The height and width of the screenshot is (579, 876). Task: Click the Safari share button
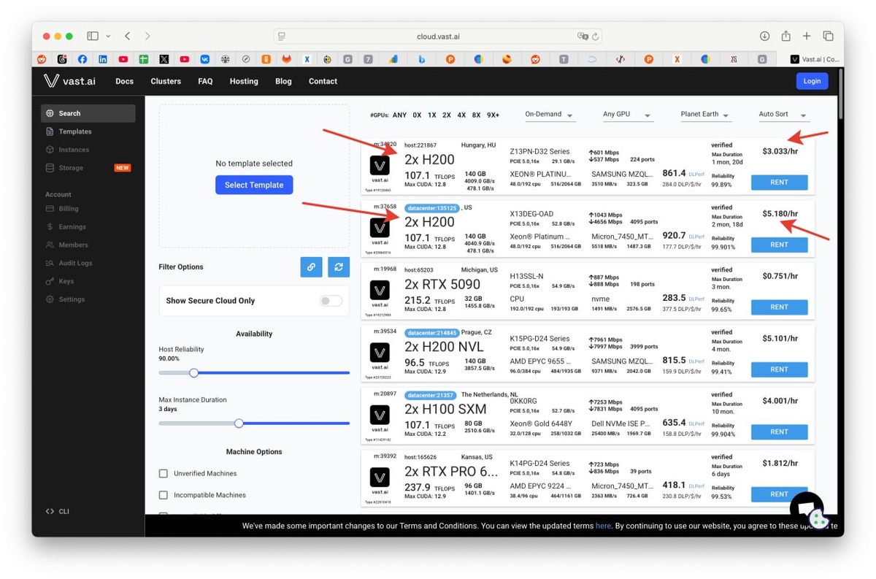tap(785, 36)
